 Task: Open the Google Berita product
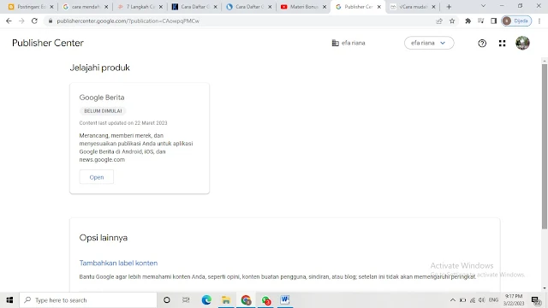[97, 177]
